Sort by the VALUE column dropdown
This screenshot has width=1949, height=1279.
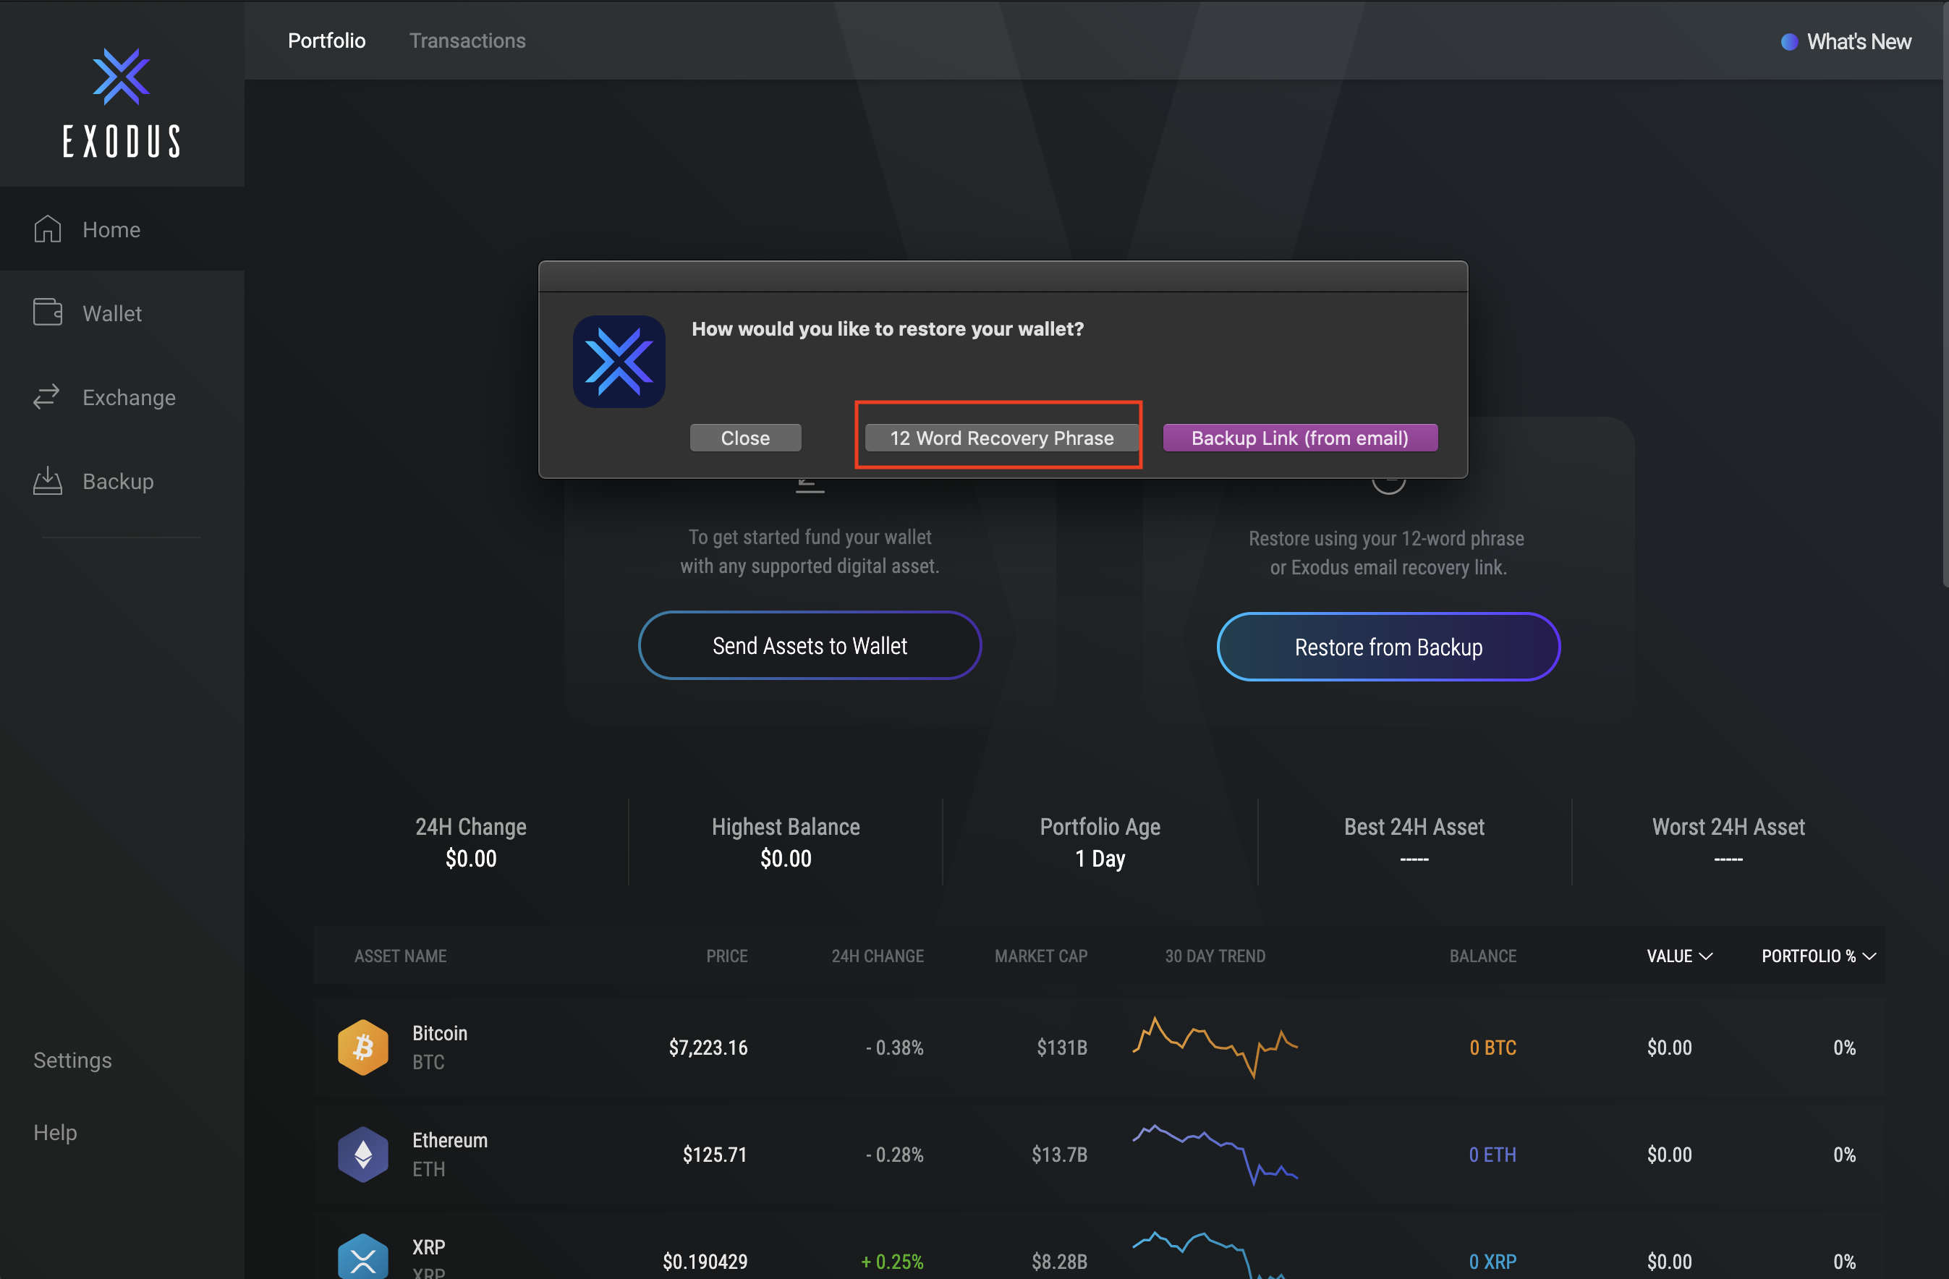[x=1680, y=956]
